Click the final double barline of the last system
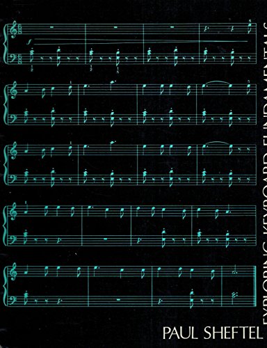Viewport: 267px width, 348px height. pos(254,286)
